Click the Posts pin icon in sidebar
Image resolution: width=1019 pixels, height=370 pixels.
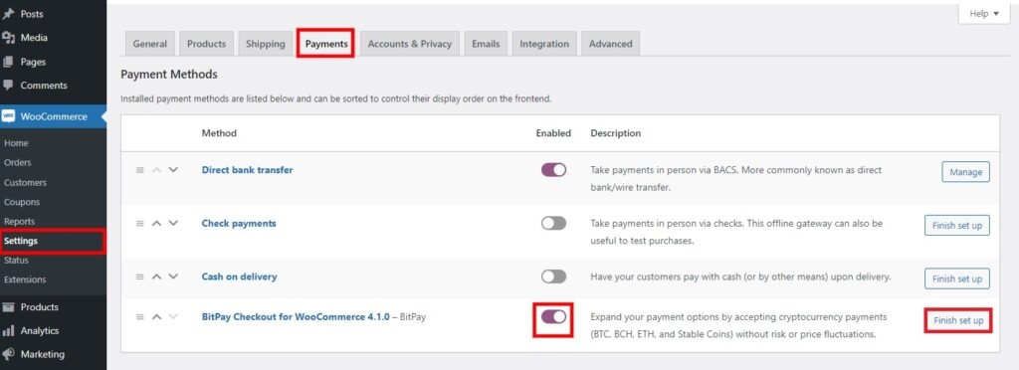(x=8, y=14)
